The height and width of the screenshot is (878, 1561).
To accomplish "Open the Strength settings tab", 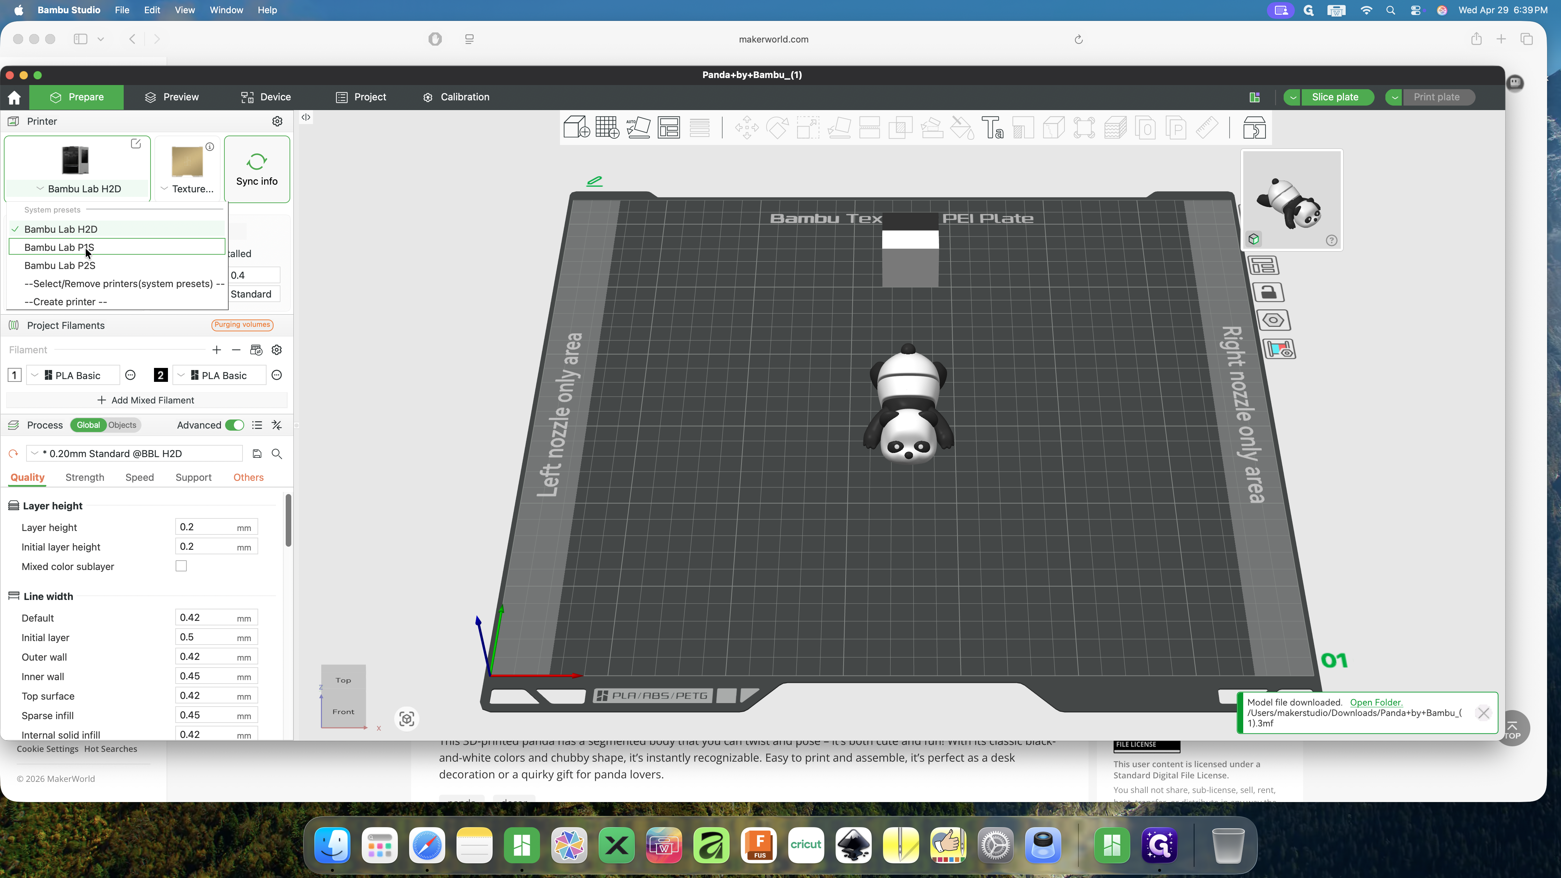I will (85, 477).
